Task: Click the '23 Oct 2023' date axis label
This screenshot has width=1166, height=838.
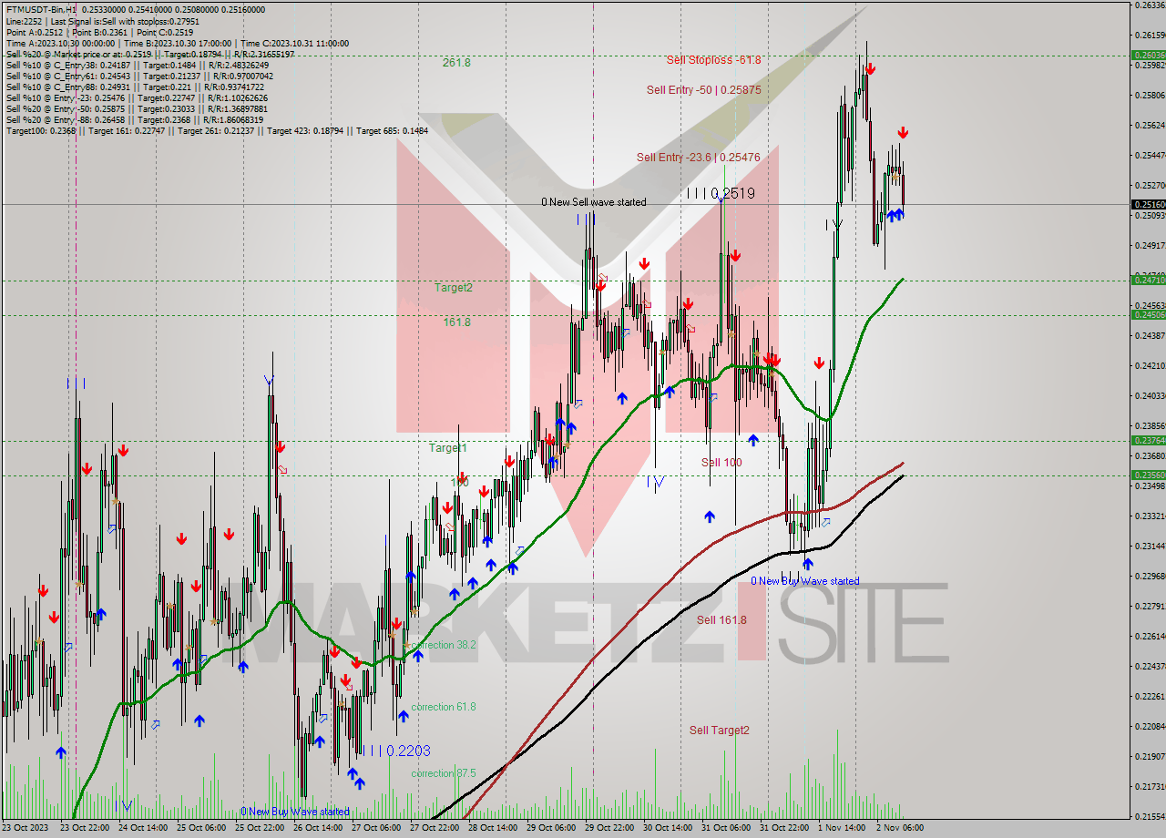Action: click(x=24, y=828)
